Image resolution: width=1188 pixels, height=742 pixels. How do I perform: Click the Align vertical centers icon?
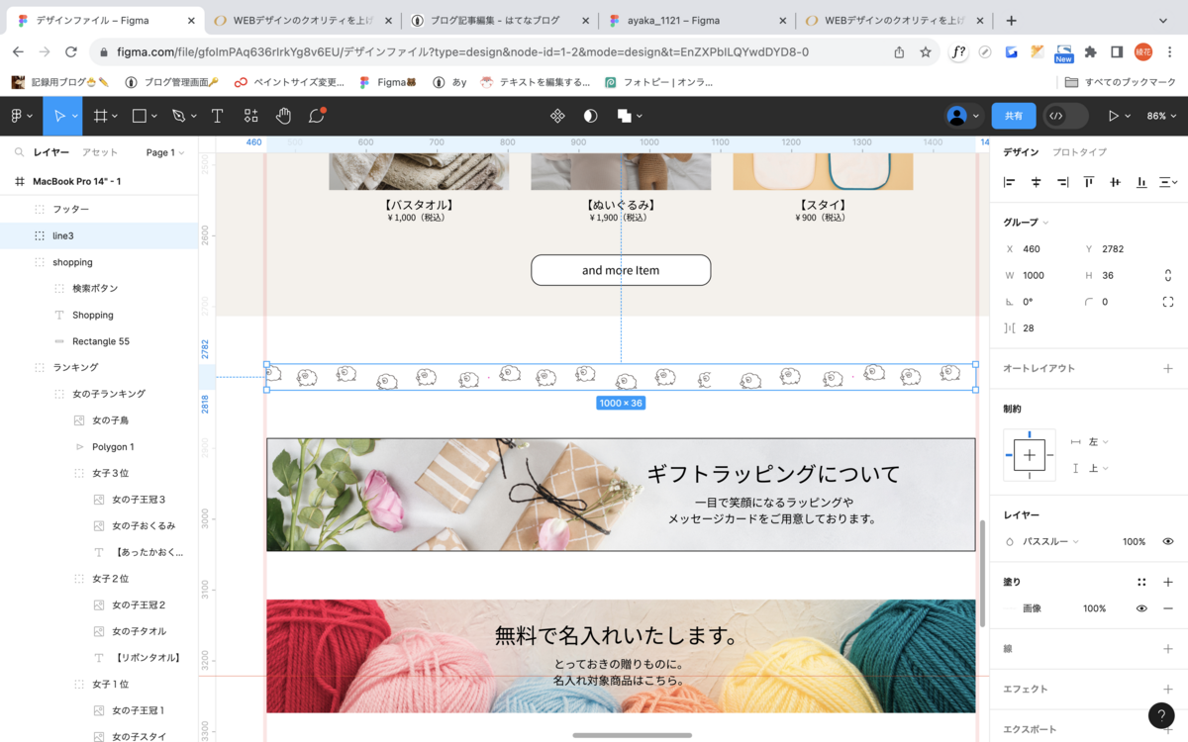pyautogui.click(x=1116, y=182)
